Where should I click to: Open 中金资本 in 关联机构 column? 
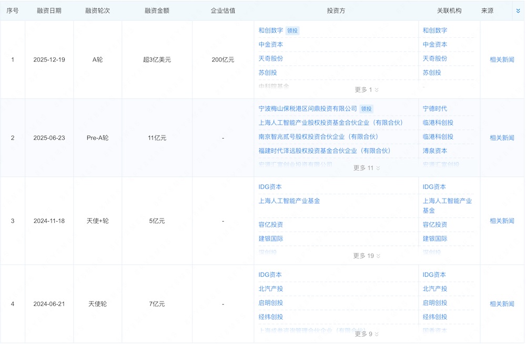435,45
